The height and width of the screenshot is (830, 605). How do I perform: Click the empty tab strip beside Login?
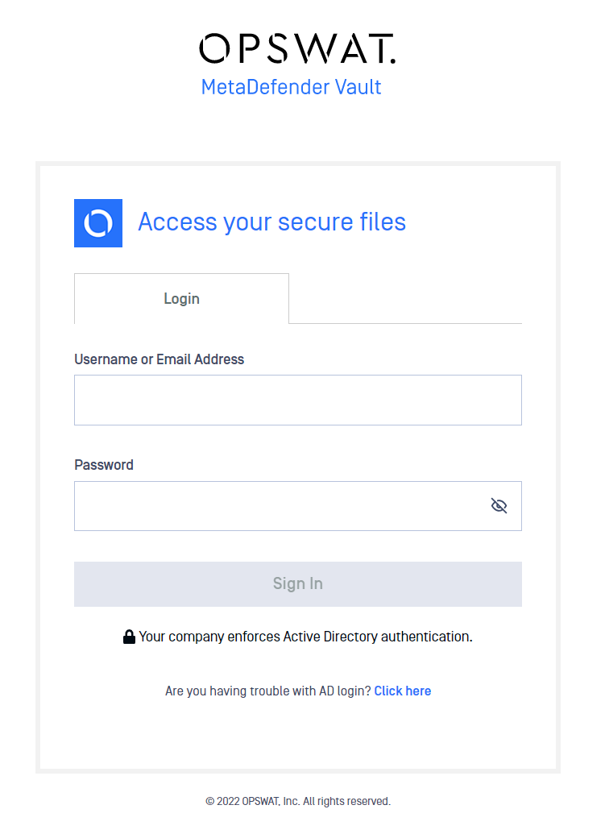(405, 298)
